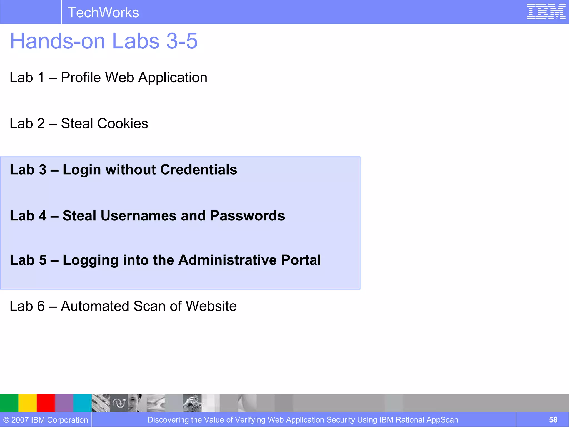Click the purple square in the footer strip

coord(64,403)
